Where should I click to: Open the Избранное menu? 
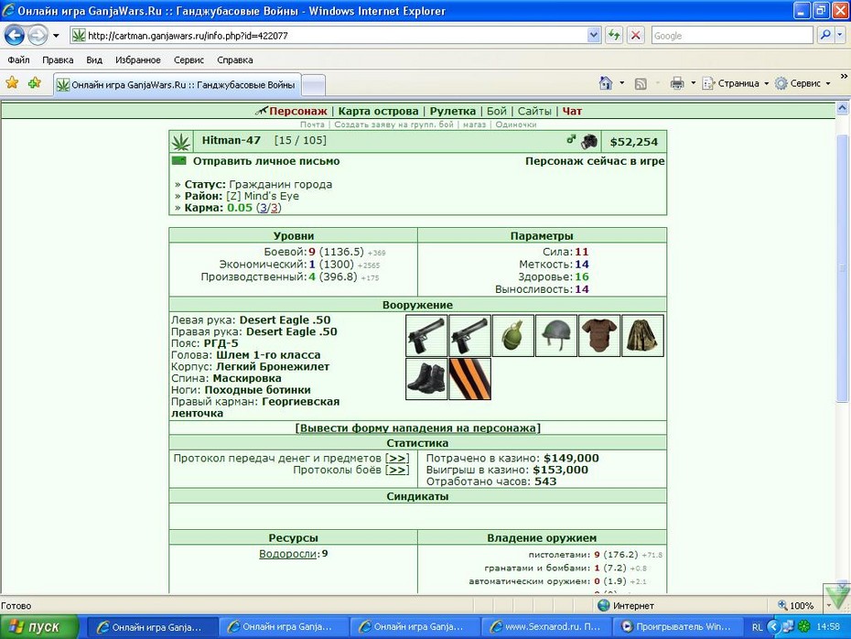pyautogui.click(x=138, y=60)
